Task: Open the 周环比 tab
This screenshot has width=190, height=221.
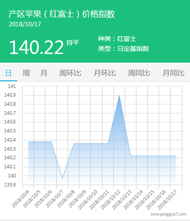Action: 70,73
